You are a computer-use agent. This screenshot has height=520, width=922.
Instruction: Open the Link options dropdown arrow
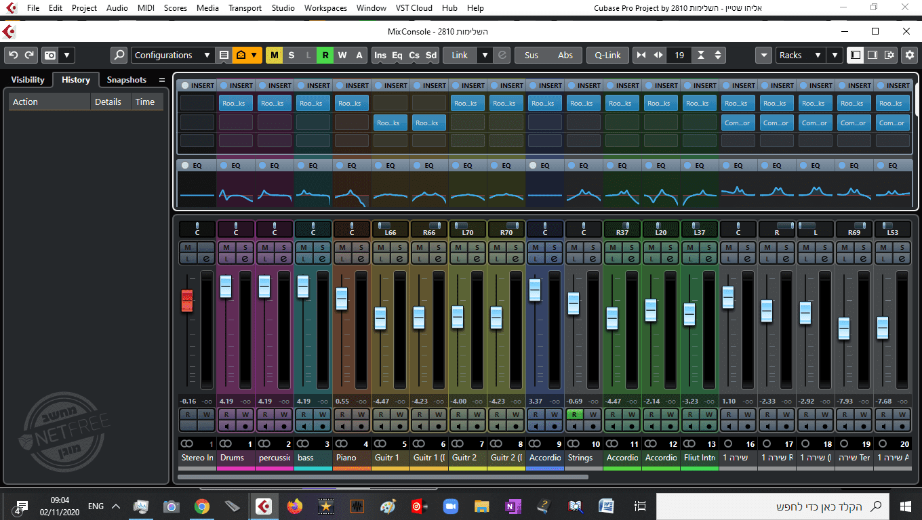(x=484, y=56)
